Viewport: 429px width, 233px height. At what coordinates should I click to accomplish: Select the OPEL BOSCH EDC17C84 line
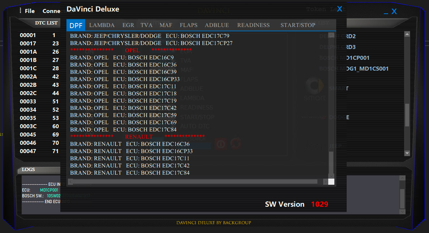click(123, 130)
